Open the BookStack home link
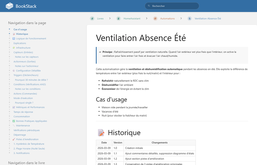Viewport: 257px width, 165px height. 21,6
